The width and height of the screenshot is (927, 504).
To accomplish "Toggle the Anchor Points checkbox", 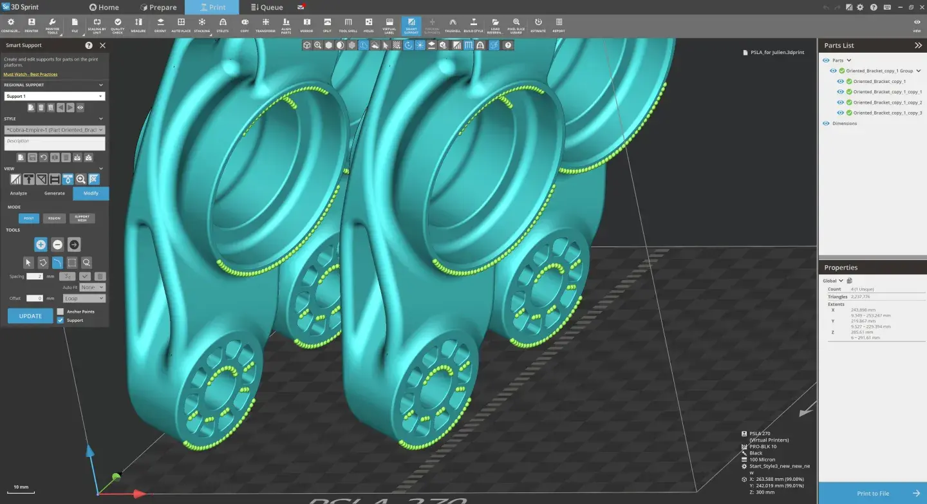I will [61, 312].
